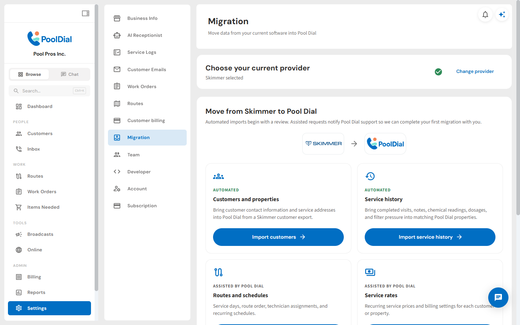Open the floating chat support button

tap(498, 298)
